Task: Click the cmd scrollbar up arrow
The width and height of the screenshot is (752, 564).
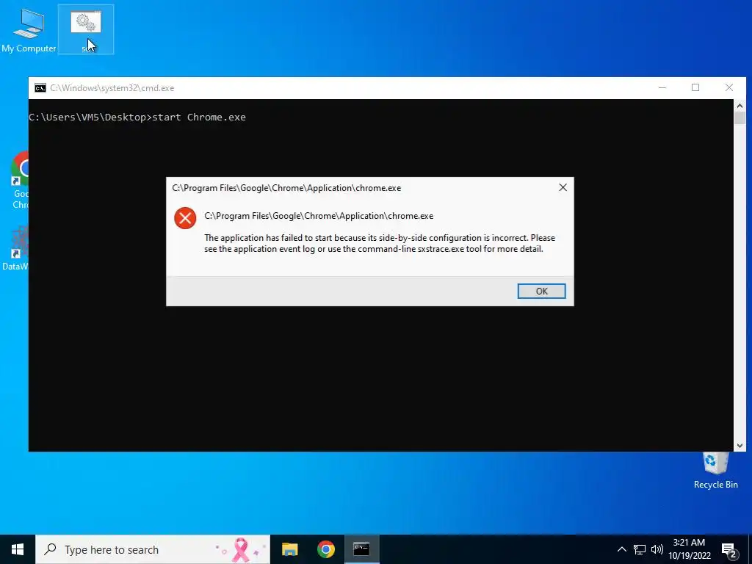Action: click(x=740, y=106)
